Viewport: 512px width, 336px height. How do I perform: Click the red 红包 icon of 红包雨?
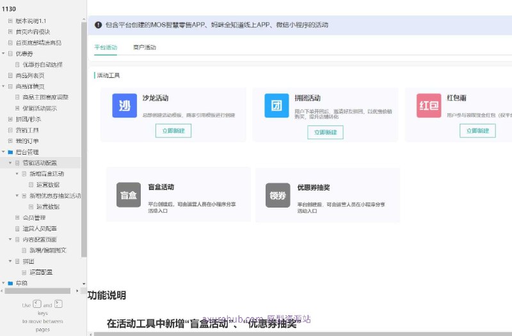pyautogui.click(x=429, y=105)
